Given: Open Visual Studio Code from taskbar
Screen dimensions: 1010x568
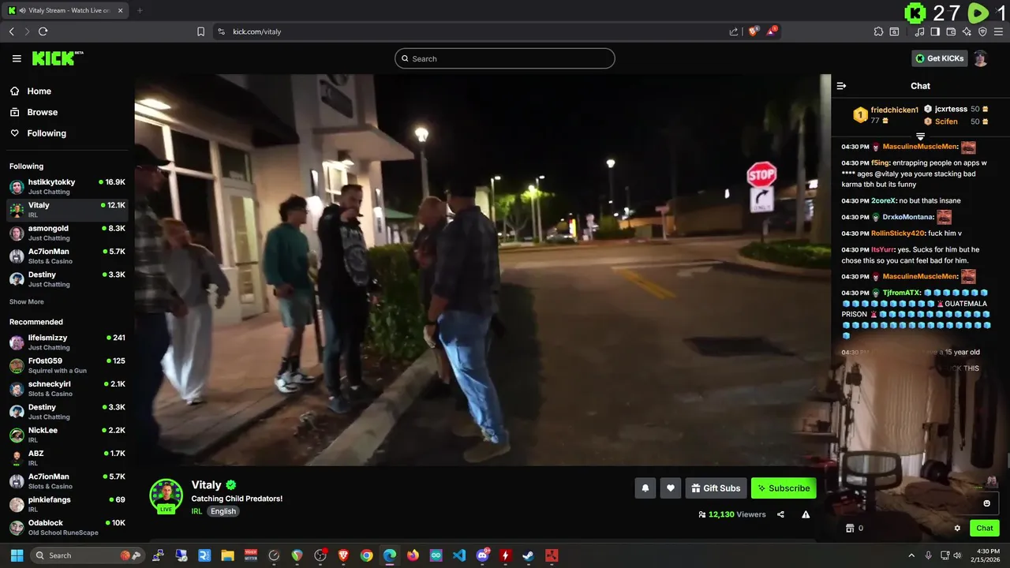Looking at the screenshot, I should [459, 555].
